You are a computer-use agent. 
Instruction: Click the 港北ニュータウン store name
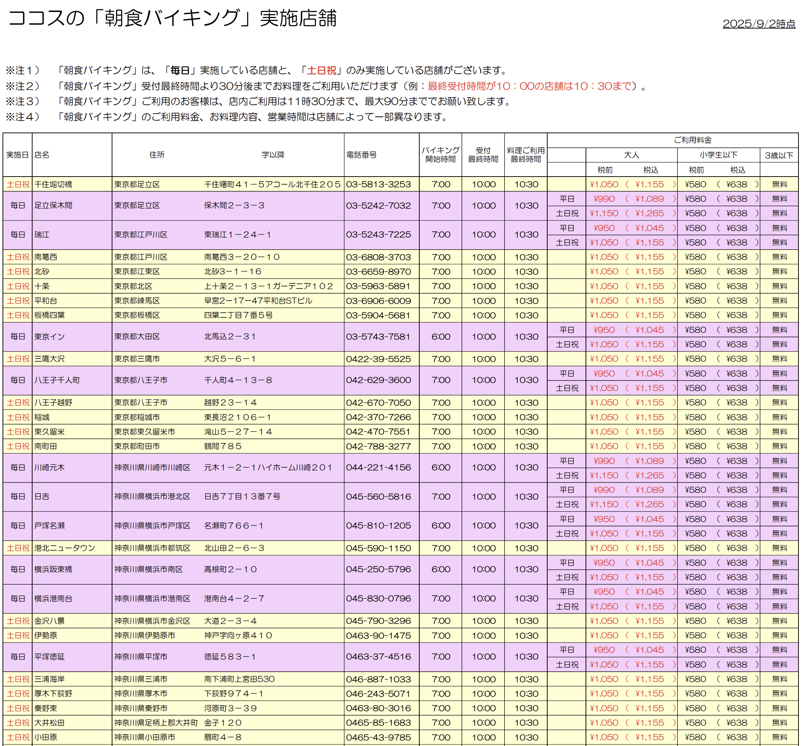[x=64, y=548]
